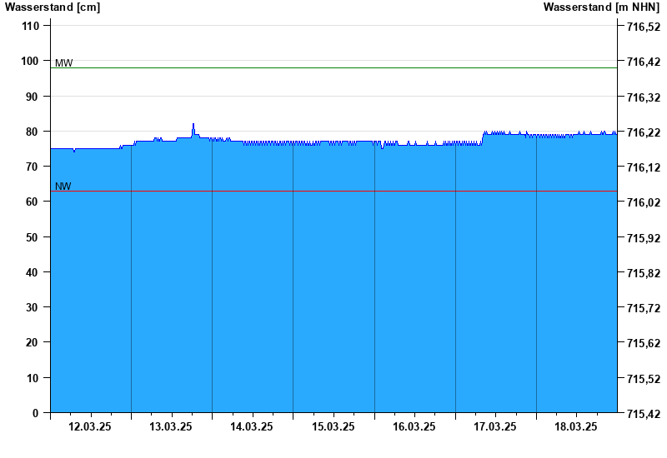Click the 716,22 value on right axis
667x458 pixels.
(644, 132)
